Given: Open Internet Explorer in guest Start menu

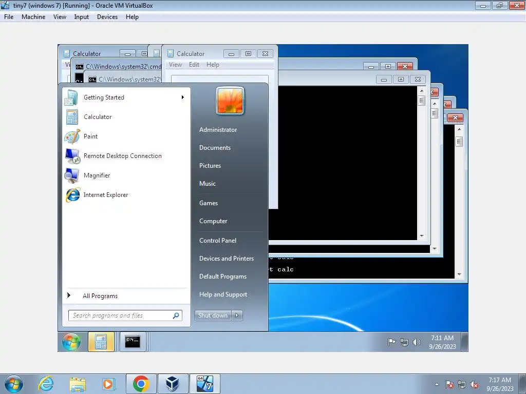Looking at the screenshot, I should click(x=125, y=194).
